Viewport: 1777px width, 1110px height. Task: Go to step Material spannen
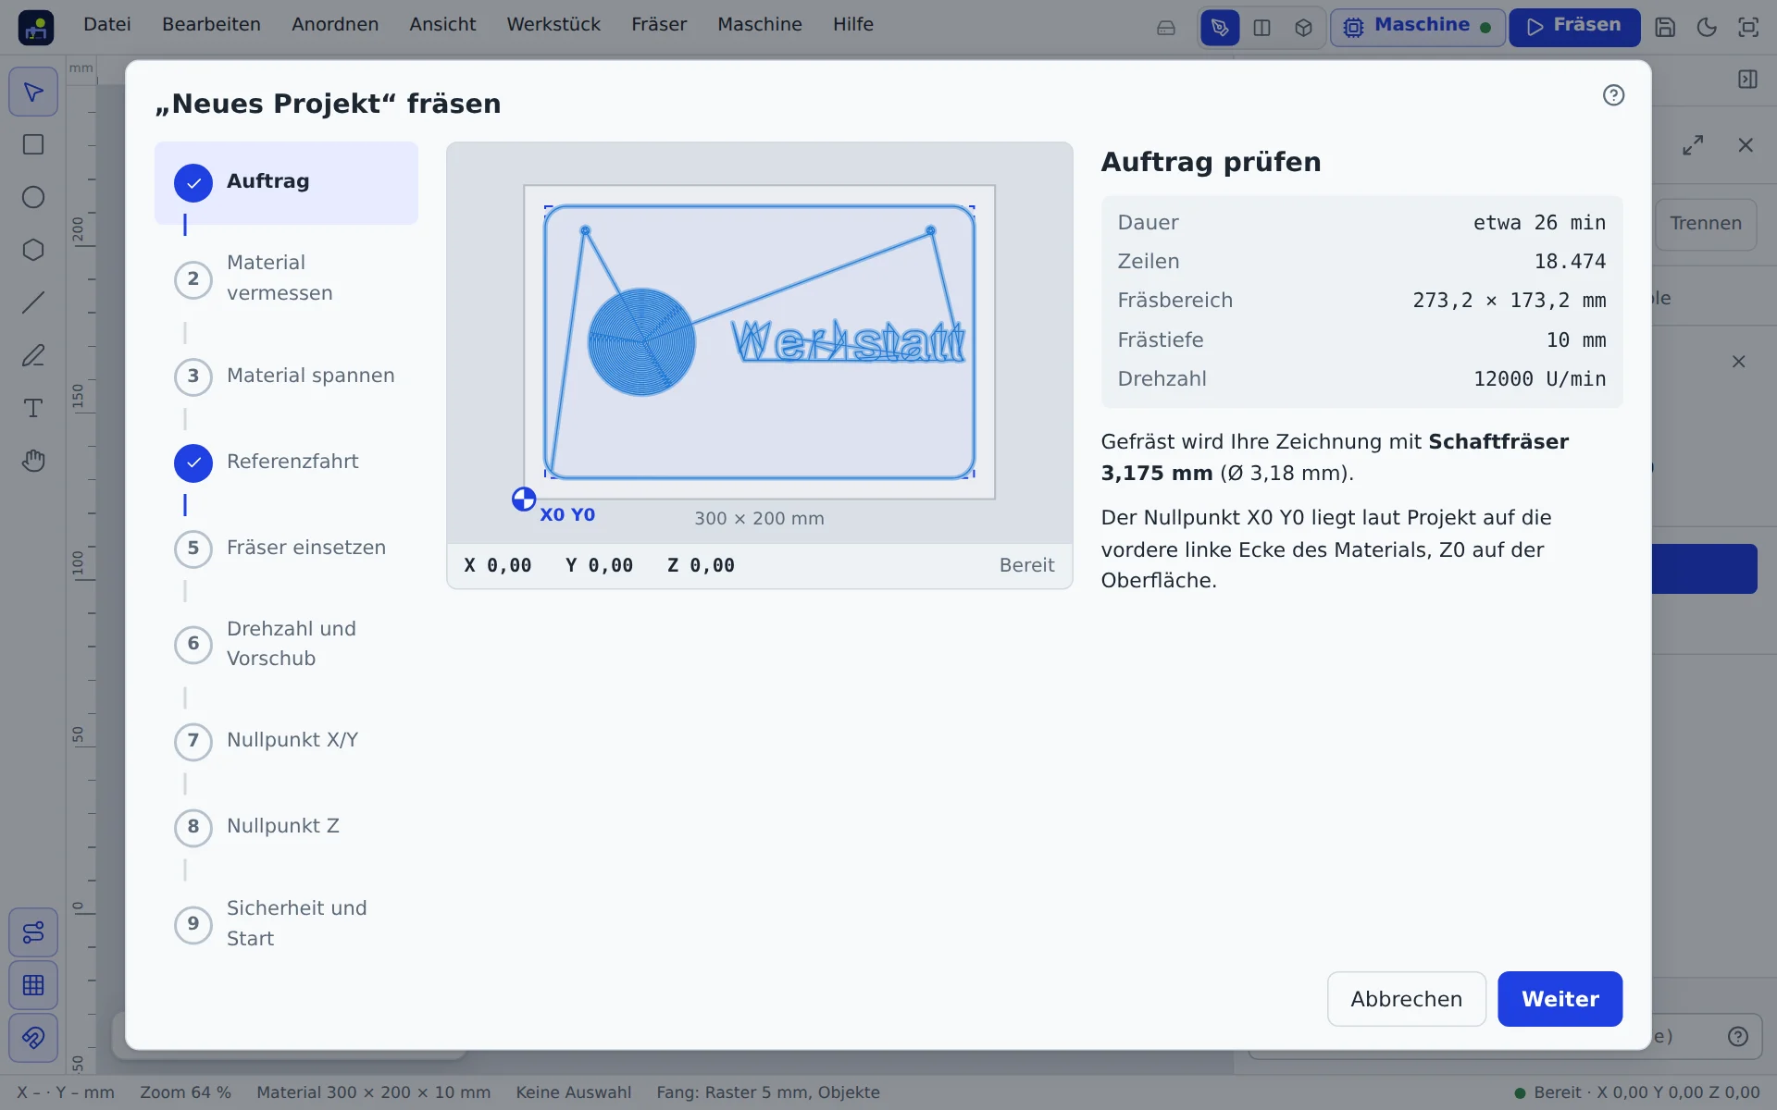[x=286, y=376]
